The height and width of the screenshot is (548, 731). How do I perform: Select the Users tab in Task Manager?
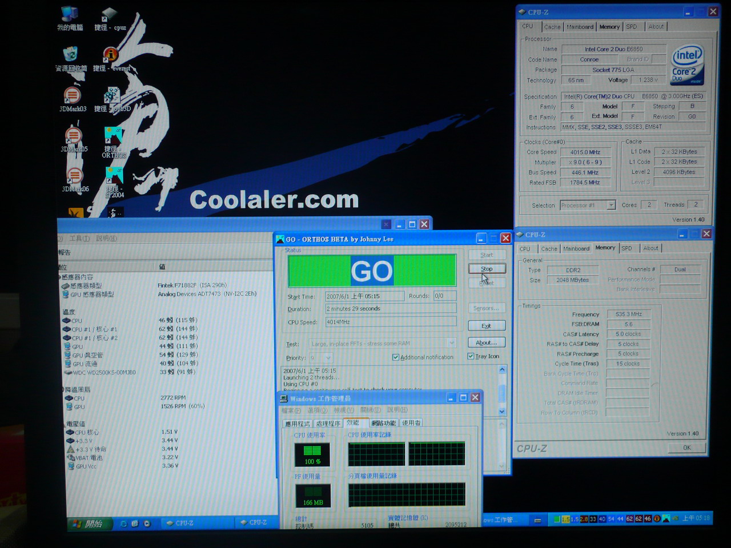411,423
